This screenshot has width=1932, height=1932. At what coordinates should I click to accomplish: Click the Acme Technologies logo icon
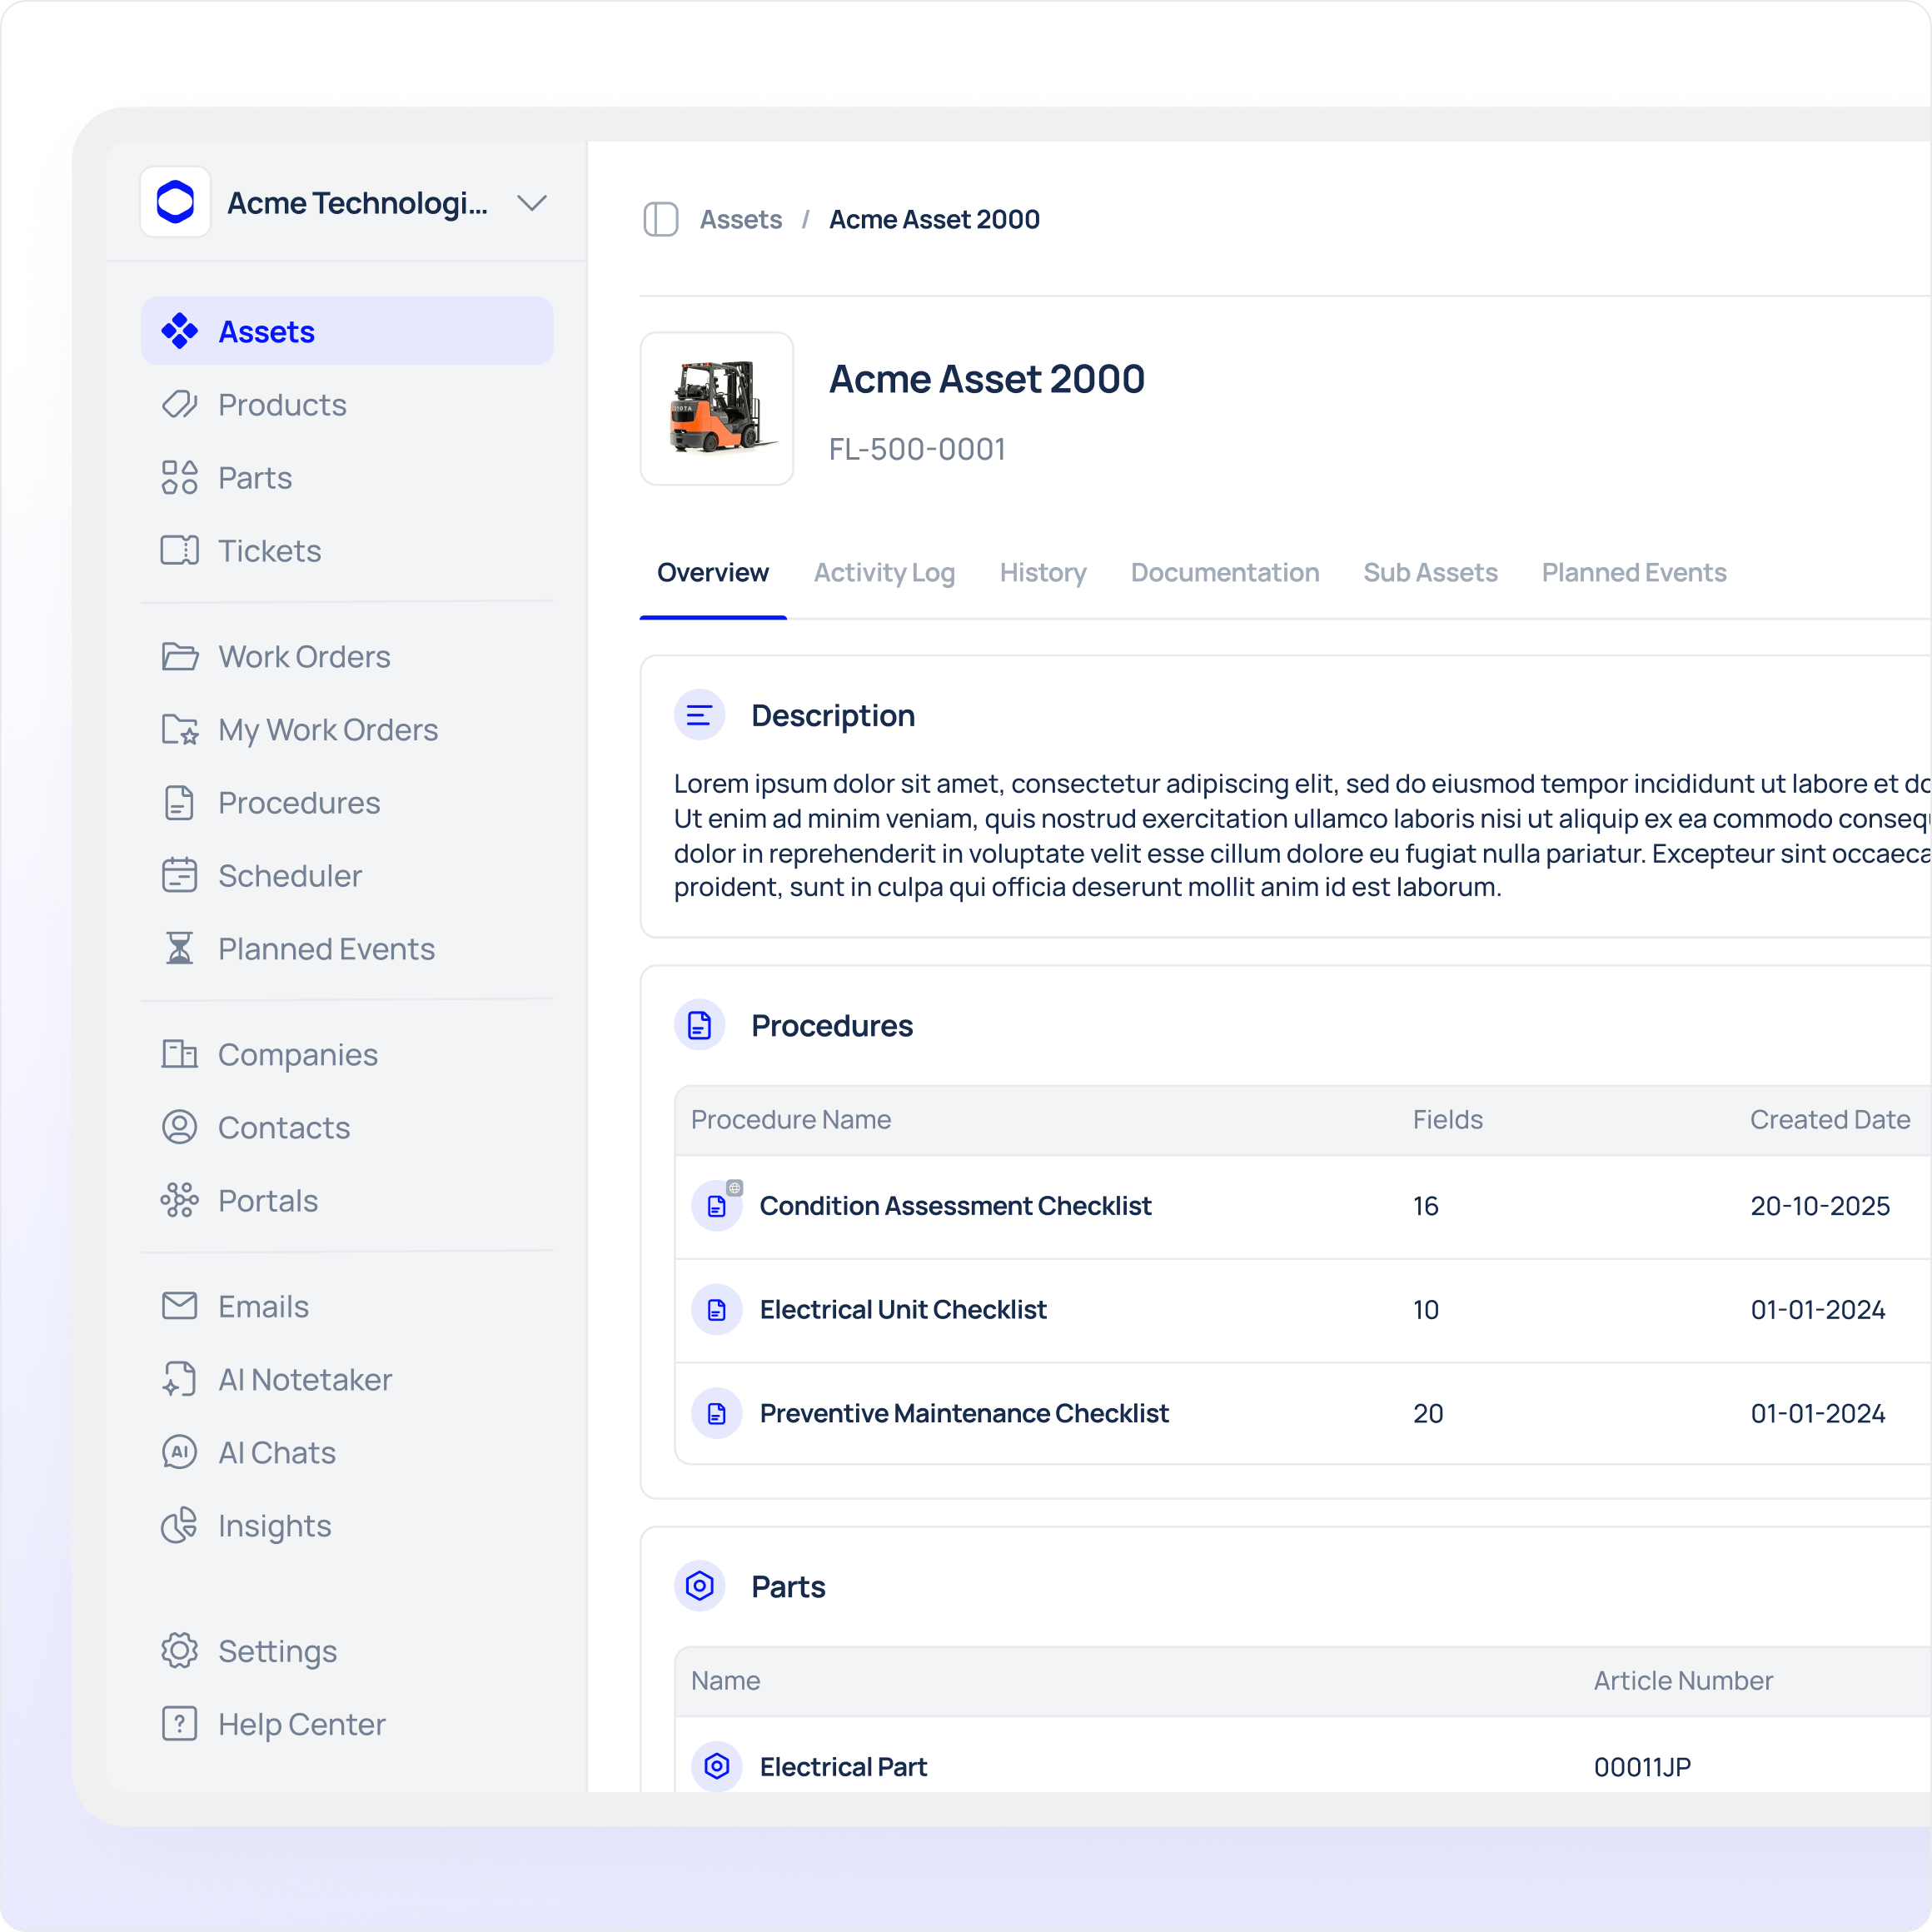[x=176, y=202]
